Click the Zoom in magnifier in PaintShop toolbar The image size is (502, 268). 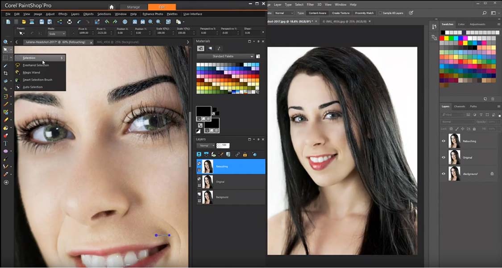[158, 22]
